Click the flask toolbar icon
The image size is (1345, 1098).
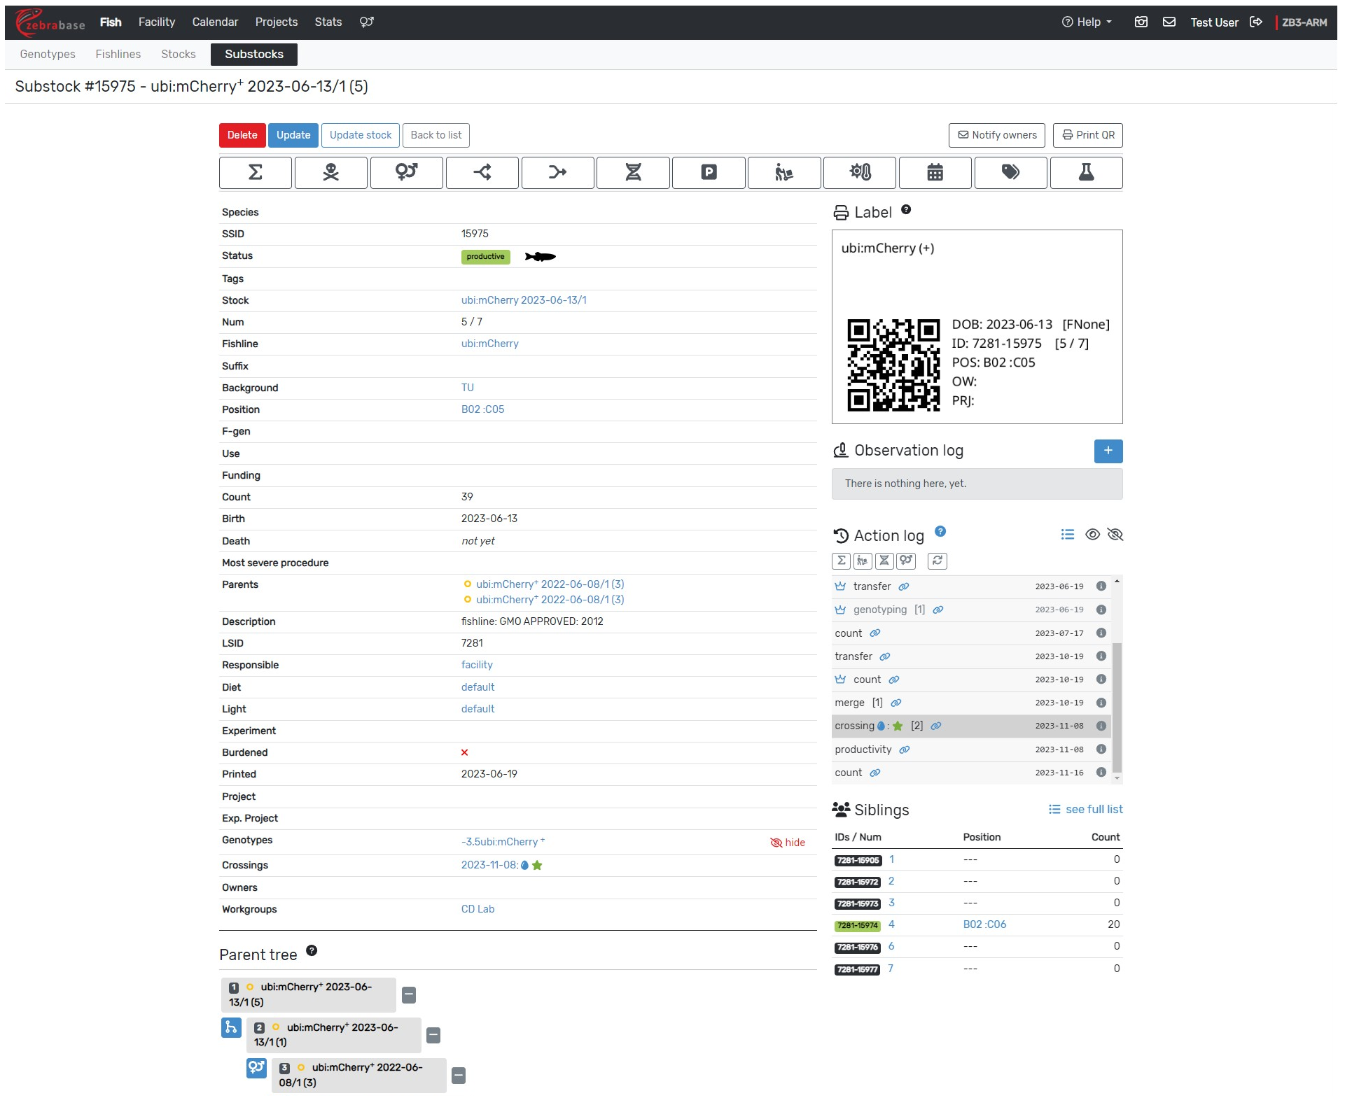tap(1086, 172)
